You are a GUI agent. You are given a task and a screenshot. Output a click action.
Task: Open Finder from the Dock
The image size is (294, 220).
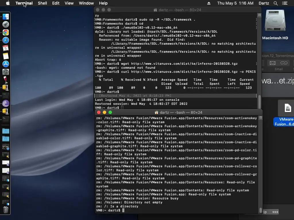click(x=6, y=17)
